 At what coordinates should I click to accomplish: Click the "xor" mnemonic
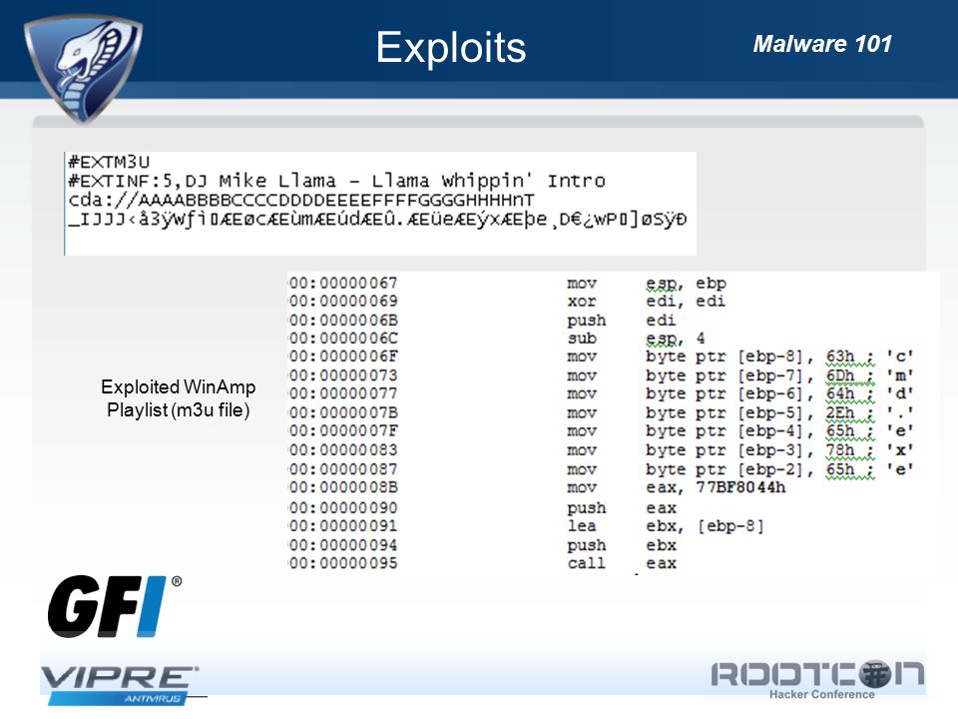582,302
